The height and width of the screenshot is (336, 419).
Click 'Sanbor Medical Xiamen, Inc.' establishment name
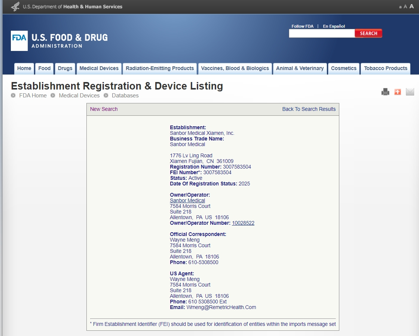(202, 133)
